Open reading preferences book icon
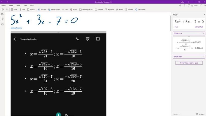206x116 pixels. pos(98,39)
